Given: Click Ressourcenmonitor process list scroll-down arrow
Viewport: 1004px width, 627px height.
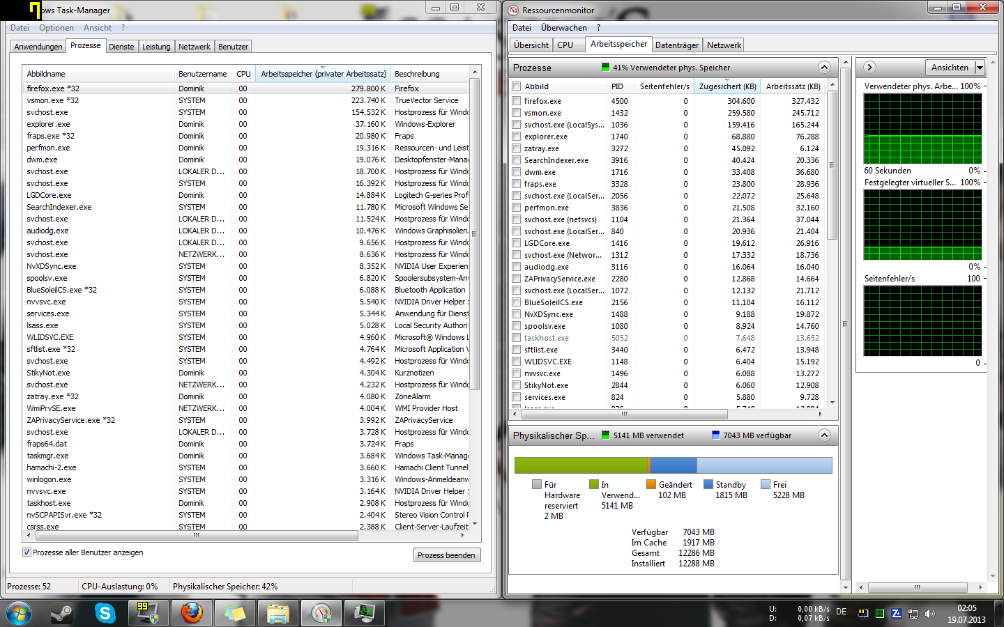Looking at the screenshot, I should pyautogui.click(x=832, y=402).
